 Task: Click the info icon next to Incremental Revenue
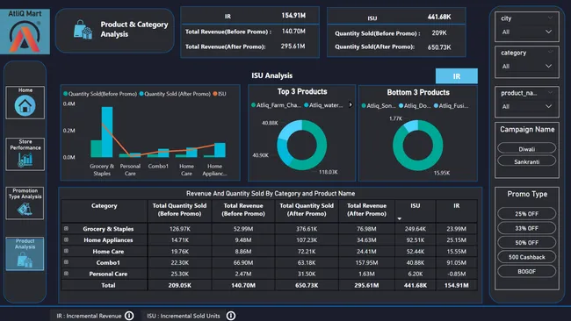[129, 316]
